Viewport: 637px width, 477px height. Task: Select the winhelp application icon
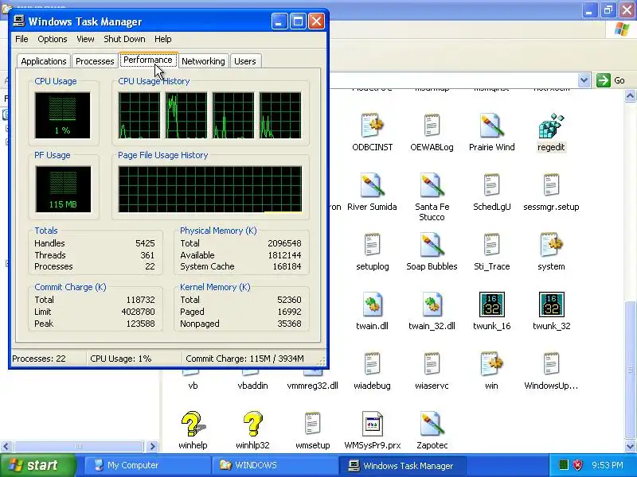pyautogui.click(x=193, y=424)
